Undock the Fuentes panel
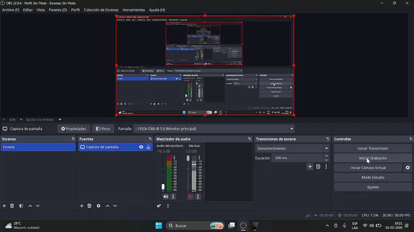 click(150, 139)
